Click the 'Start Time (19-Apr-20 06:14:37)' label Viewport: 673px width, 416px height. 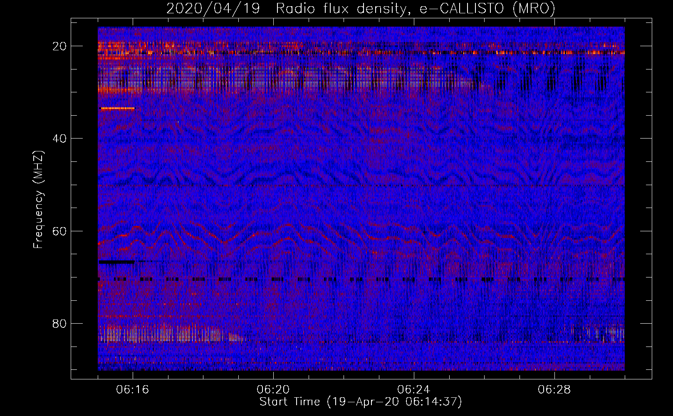tap(361, 402)
